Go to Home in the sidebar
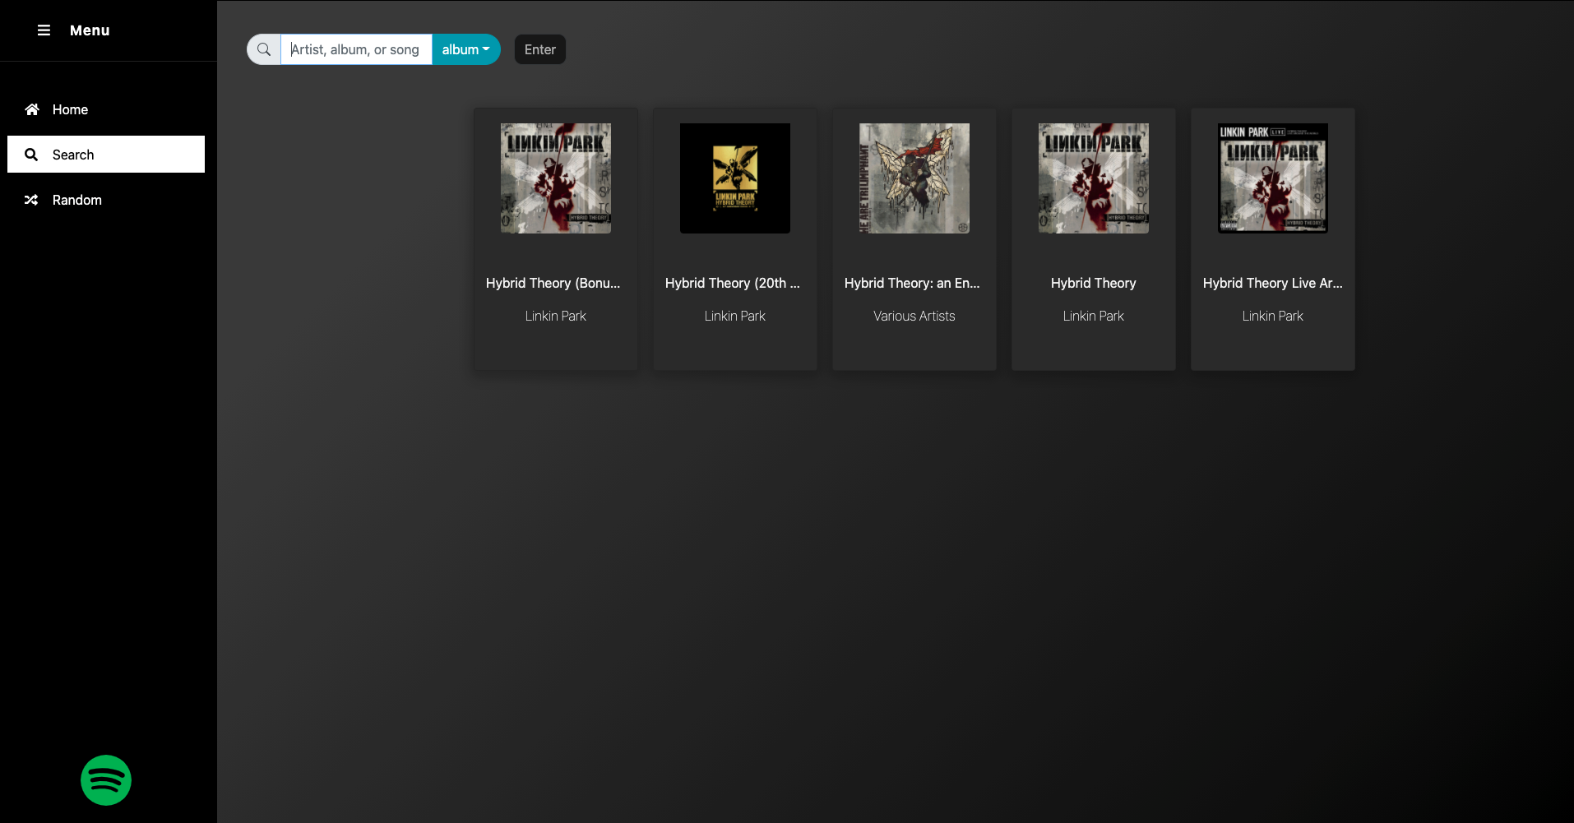This screenshot has width=1574, height=823. pos(106,109)
